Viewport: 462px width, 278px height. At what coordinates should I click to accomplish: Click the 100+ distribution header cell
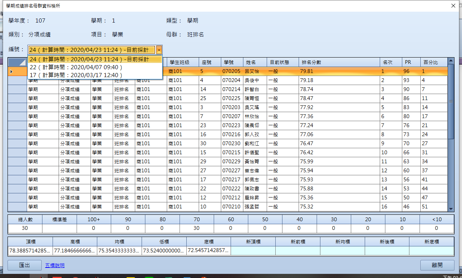coord(94,219)
